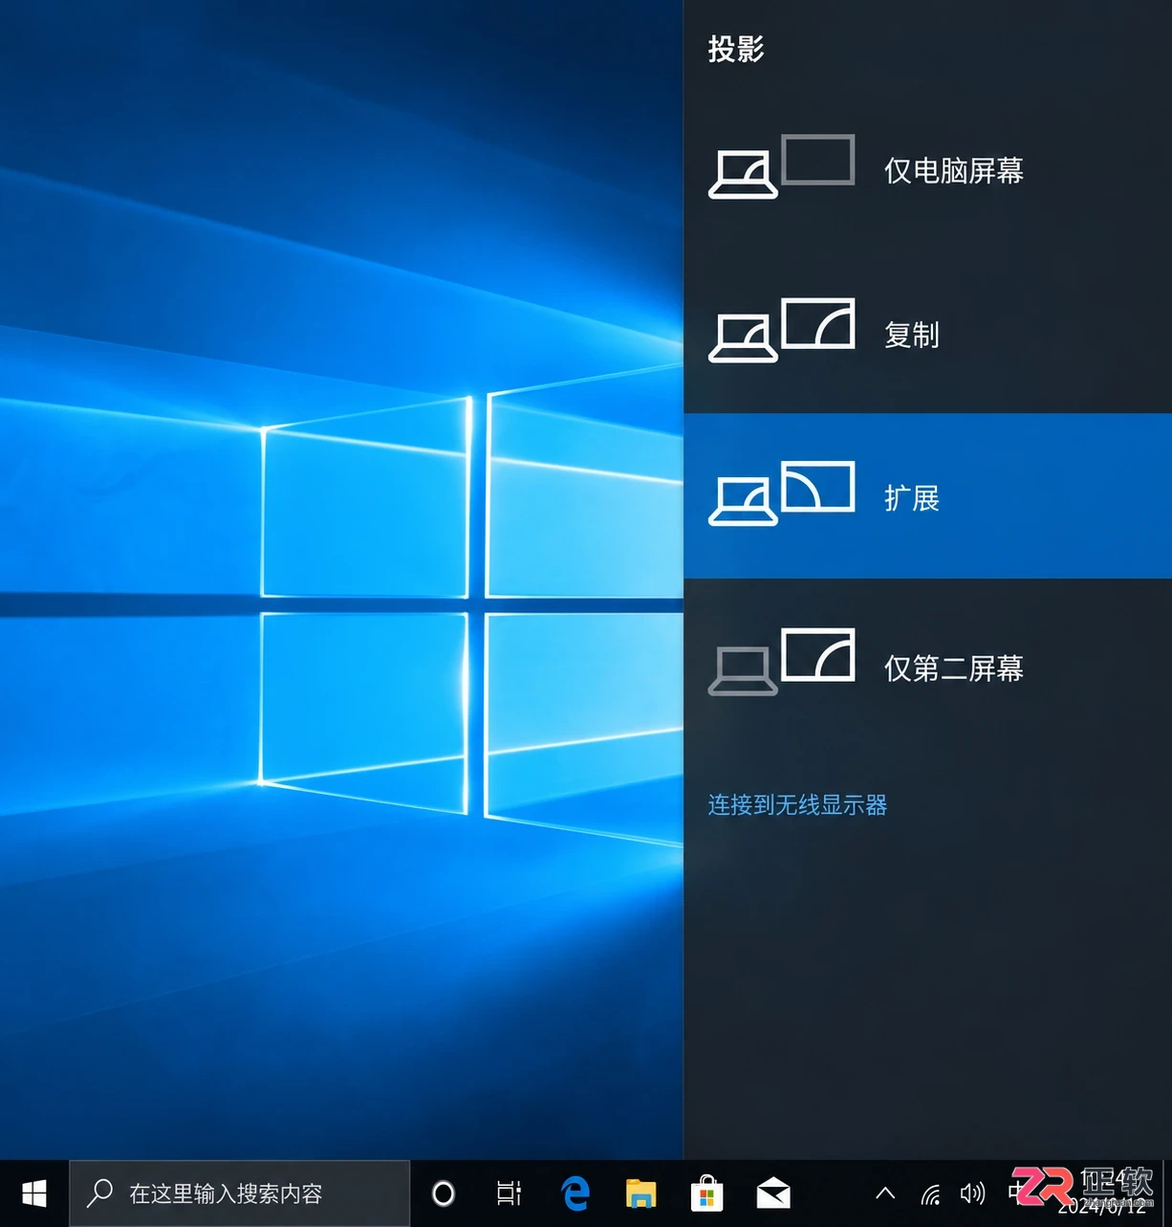Select the 仅电脑屏幕 projection option
Viewport: 1172px width, 1227px height.
(927, 170)
